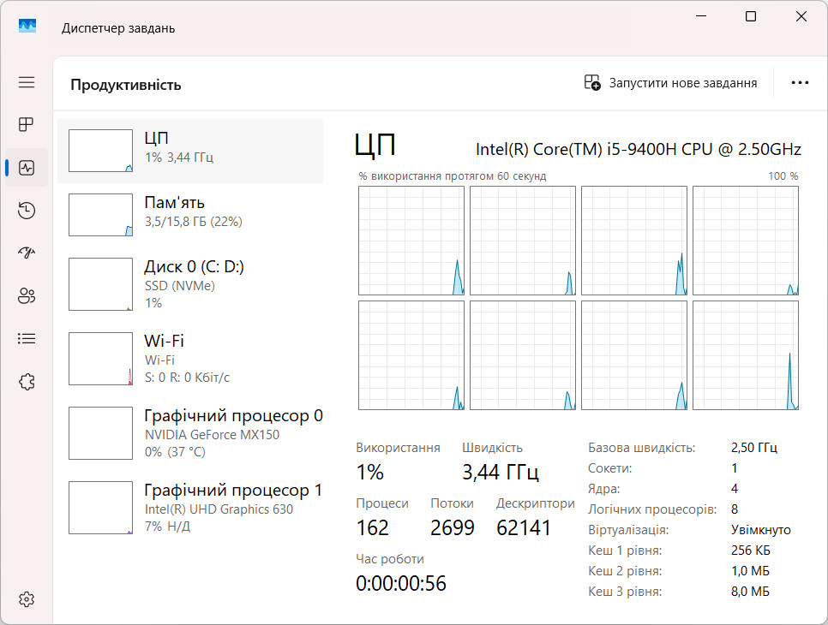
Task: Open Task Manager settings gear
Action: pos(27,599)
